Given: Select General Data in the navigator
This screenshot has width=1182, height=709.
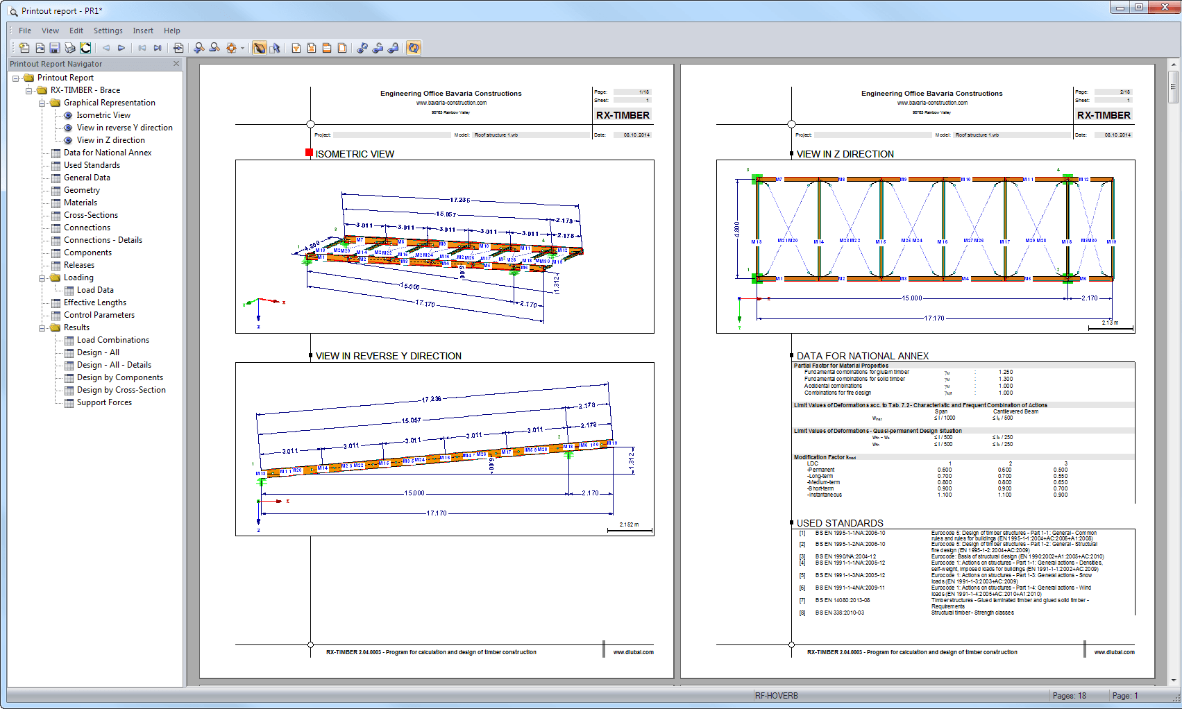Looking at the screenshot, I should coord(87,178).
